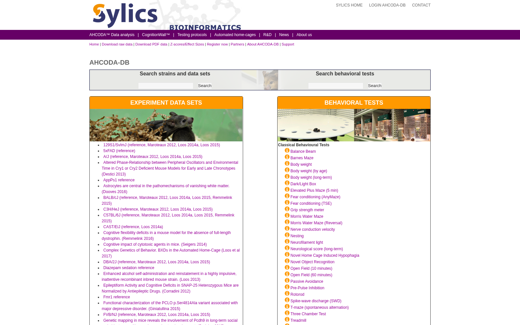Go to Testing protocols menu
The image size is (520, 325).
click(x=192, y=35)
